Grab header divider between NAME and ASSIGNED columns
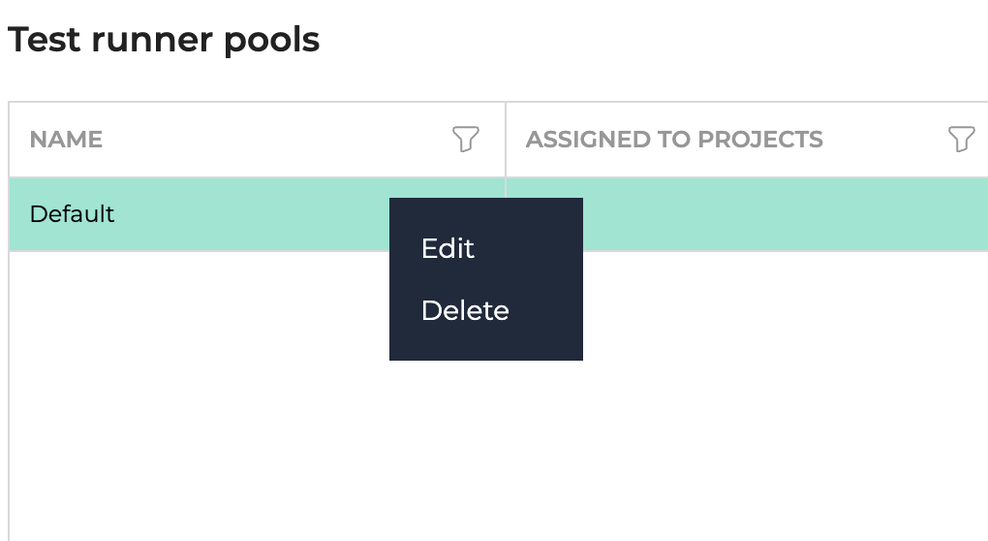988x541 pixels. pos(506,140)
